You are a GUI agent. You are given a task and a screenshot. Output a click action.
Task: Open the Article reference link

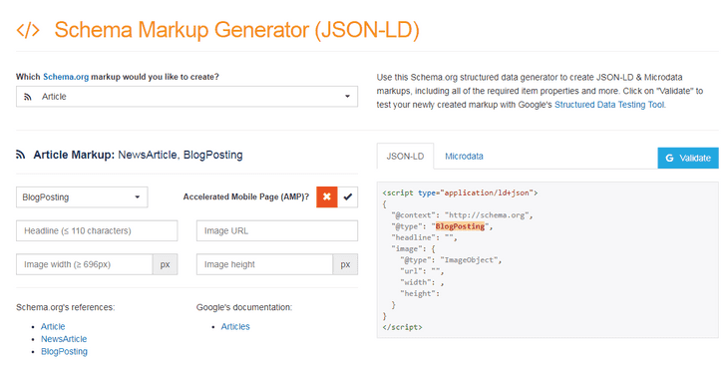53,326
